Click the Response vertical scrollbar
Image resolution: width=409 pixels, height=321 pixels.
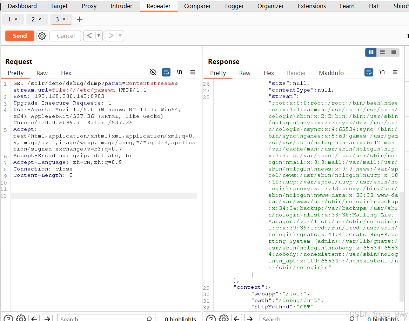[401, 247]
